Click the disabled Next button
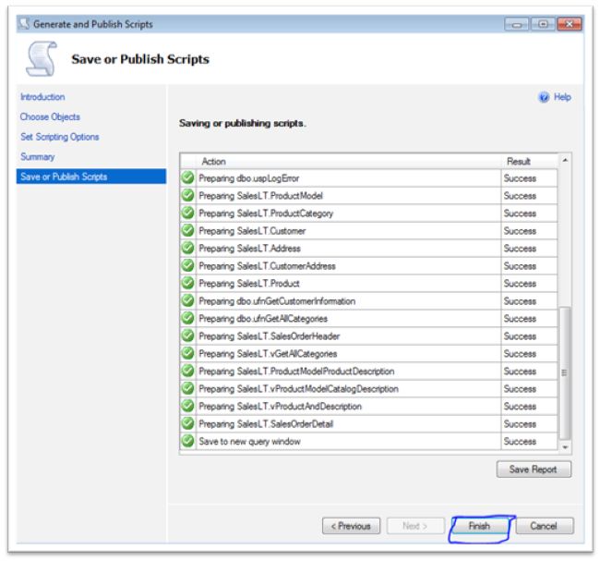600x561 pixels. pyautogui.click(x=415, y=526)
